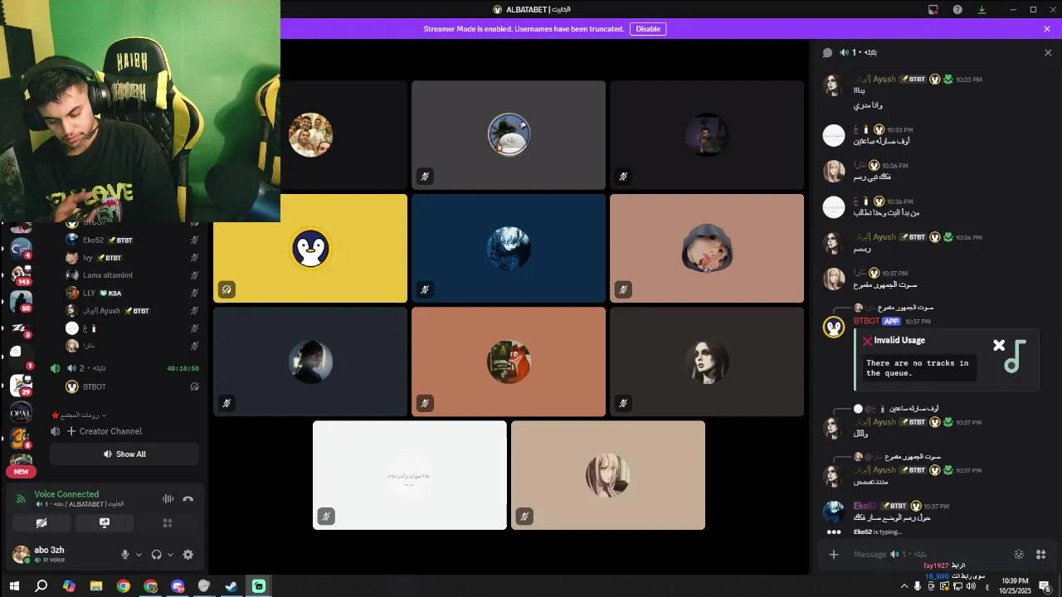Viewport: 1062px width, 597px height.
Task: Click Eko52 username in the chat
Action: pos(865,506)
